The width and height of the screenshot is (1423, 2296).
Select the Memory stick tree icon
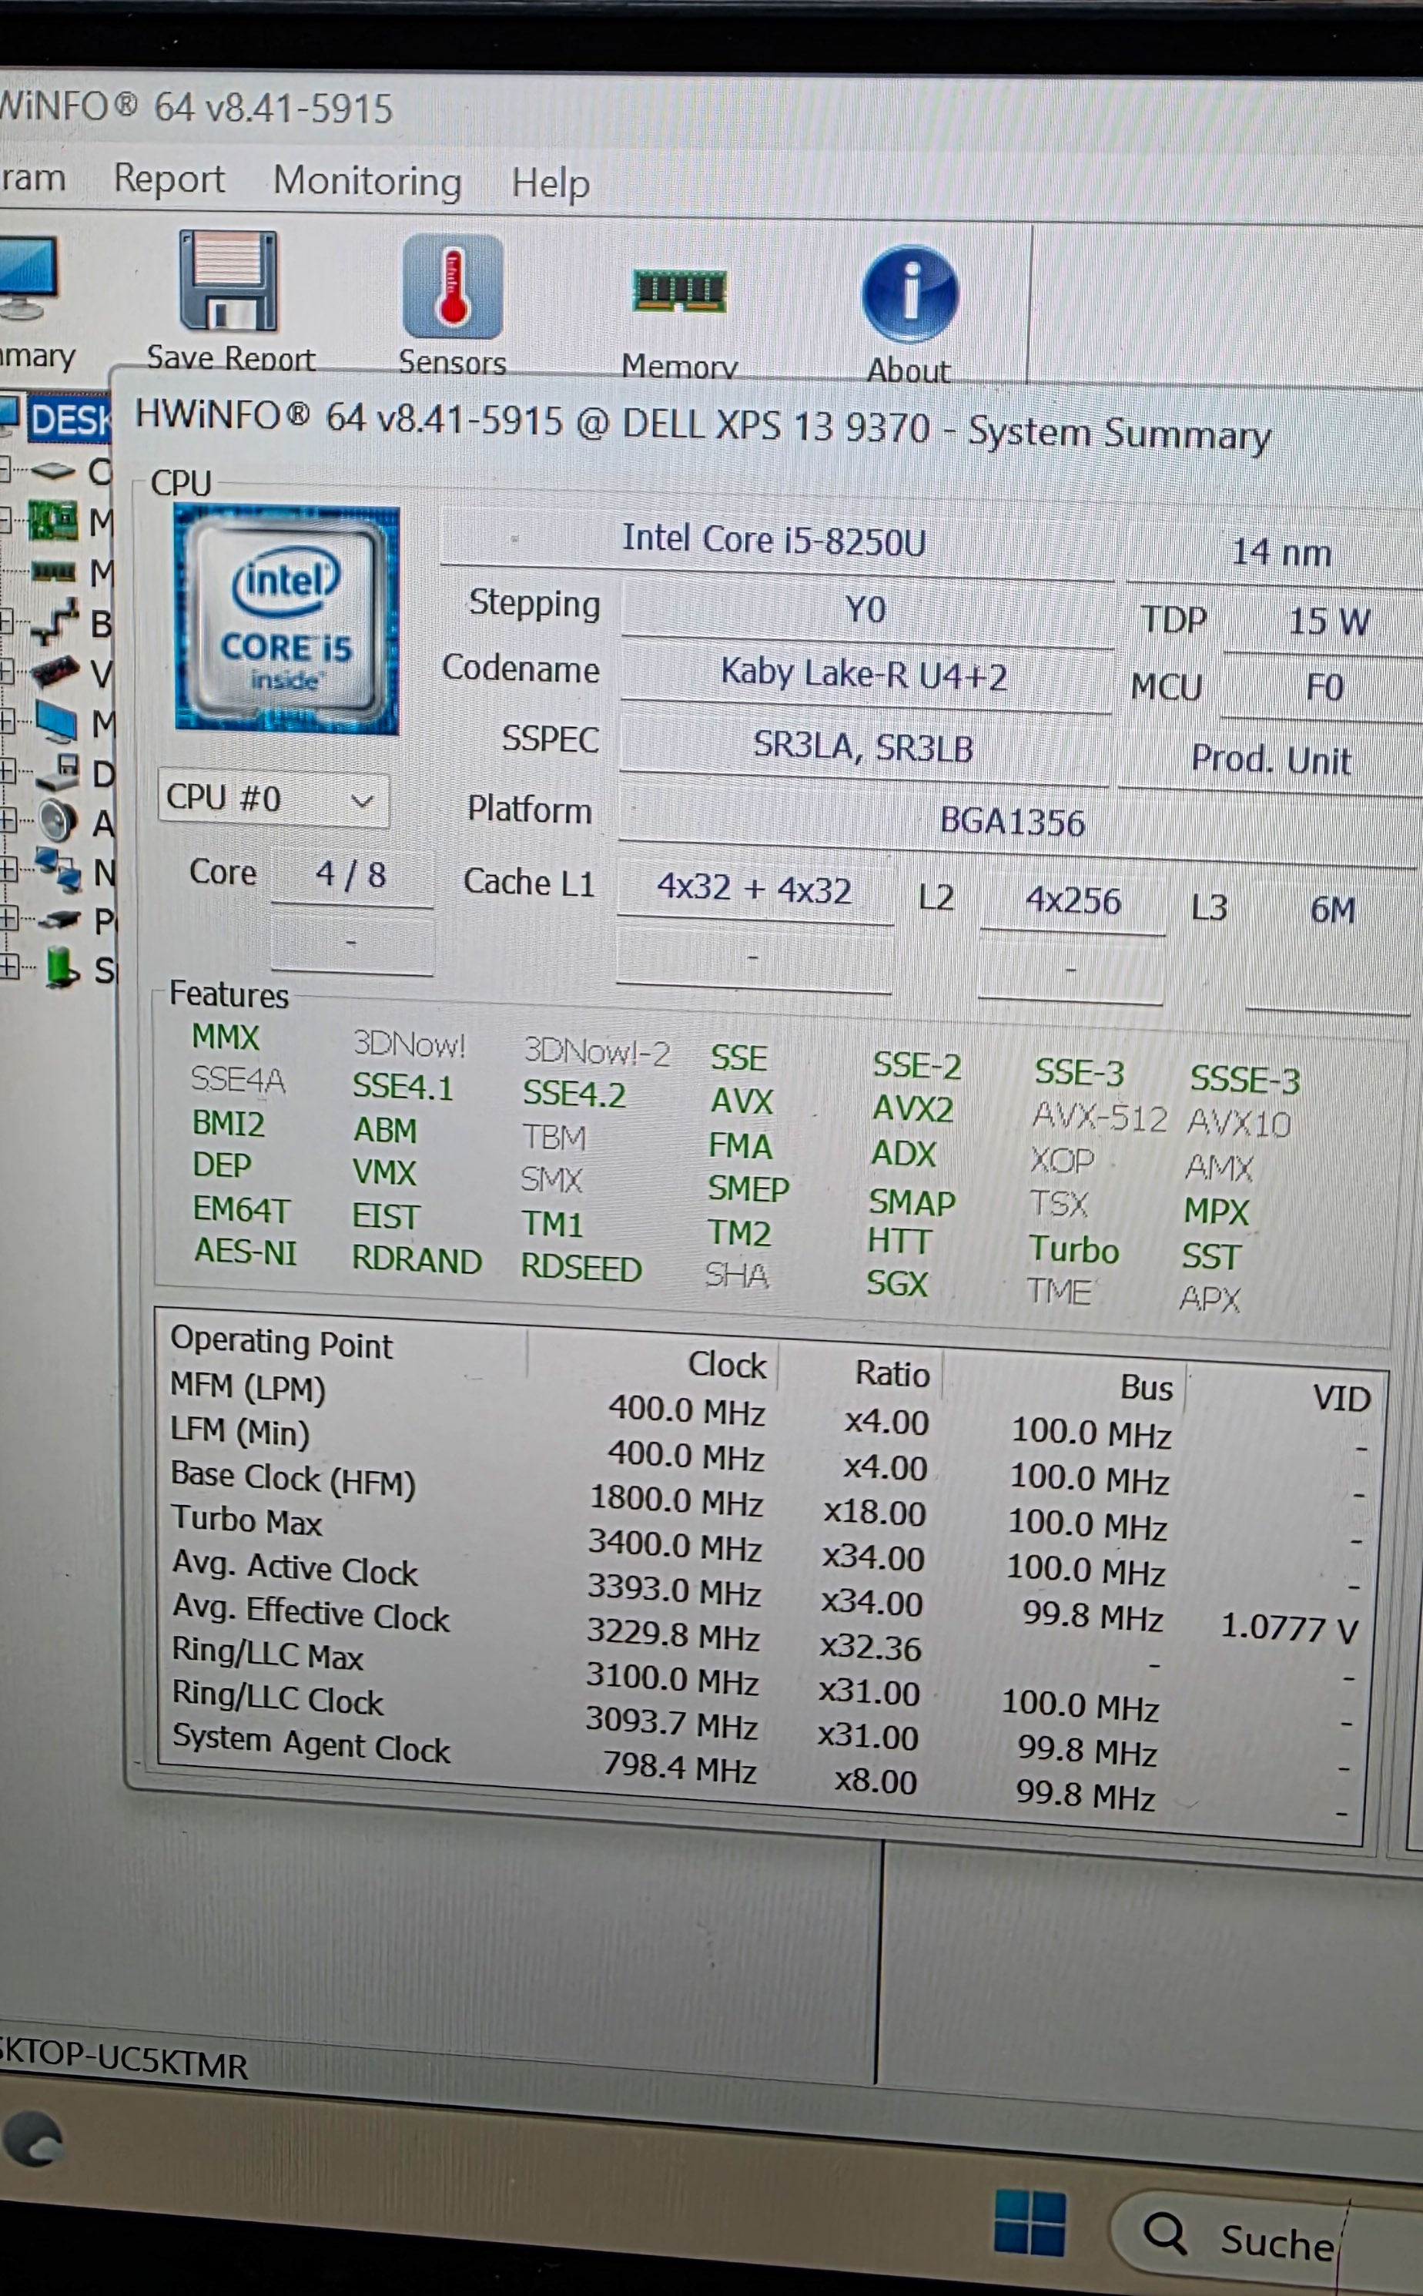(54, 571)
